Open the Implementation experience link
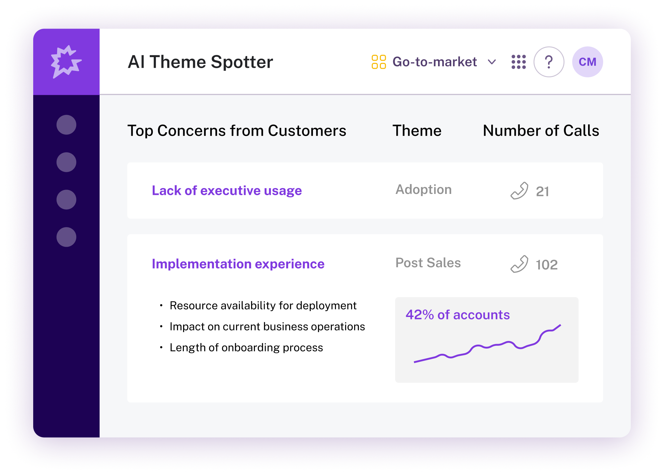The width and height of the screenshot is (664, 475). pyautogui.click(x=238, y=264)
